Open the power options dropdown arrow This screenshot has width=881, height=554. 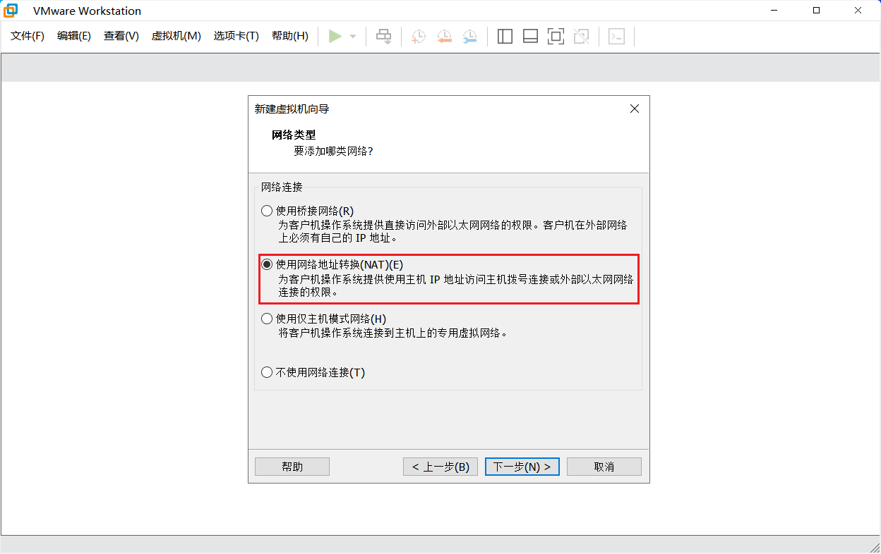pos(352,36)
